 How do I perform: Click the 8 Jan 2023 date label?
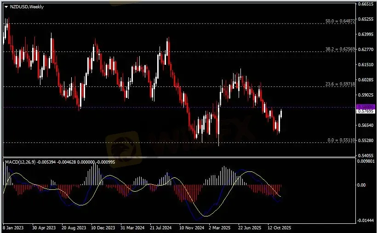pos(14,227)
